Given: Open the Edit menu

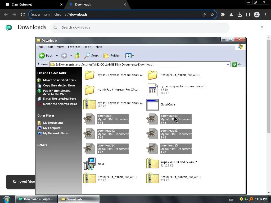Looking at the screenshot, I should 50,47.
